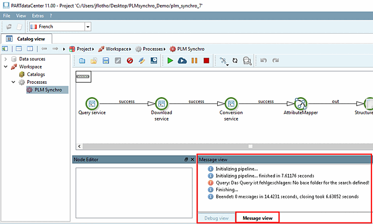
Task: Stop the pipeline with red square
Action: pos(206,60)
